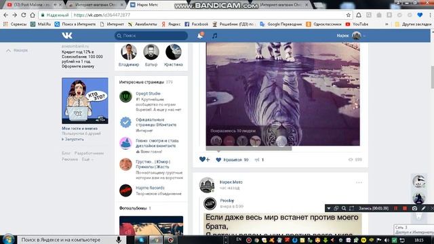Switch EN language indicator in taskbar
This screenshot has width=434, height=244.
pyautogui.click(x=239, y=239)
